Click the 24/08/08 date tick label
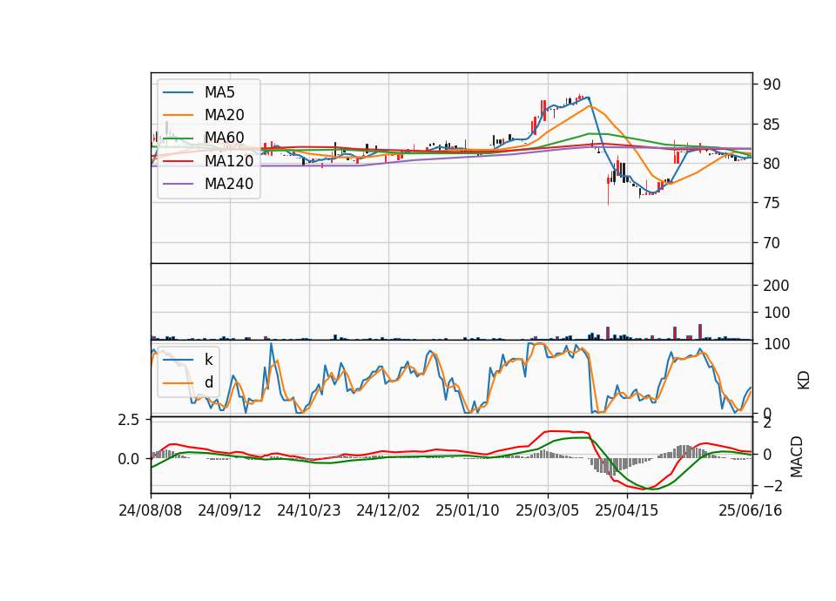836x601 pixels. (x=151, y=510)
